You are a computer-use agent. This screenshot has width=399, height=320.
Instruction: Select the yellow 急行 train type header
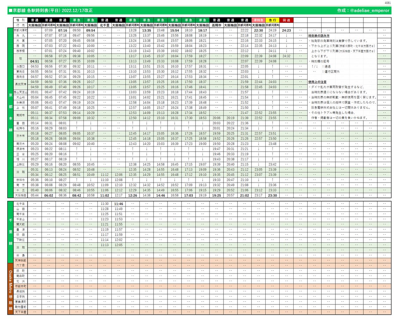click(x=272, y=20)
